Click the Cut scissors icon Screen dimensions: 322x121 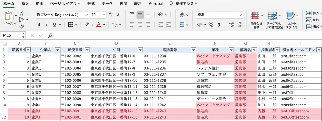click(x=22, y=13)
